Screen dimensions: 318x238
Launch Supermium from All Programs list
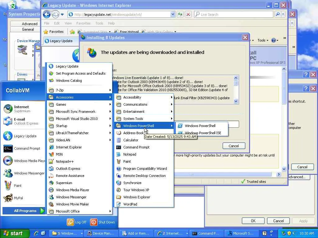(80, 183)
